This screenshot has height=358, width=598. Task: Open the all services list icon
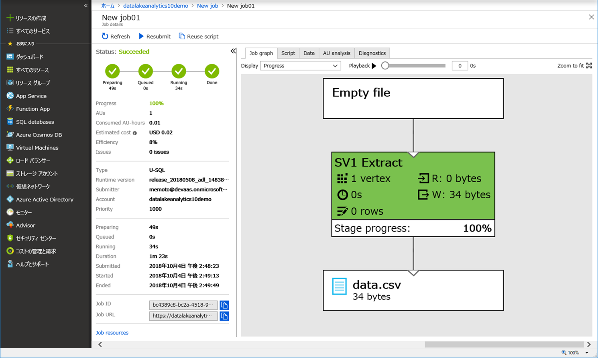pyautogui.click(x=10, y=31)
